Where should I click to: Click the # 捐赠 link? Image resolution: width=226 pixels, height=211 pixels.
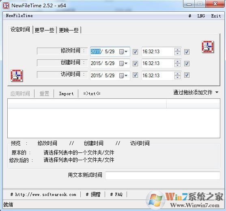[93, 195]
